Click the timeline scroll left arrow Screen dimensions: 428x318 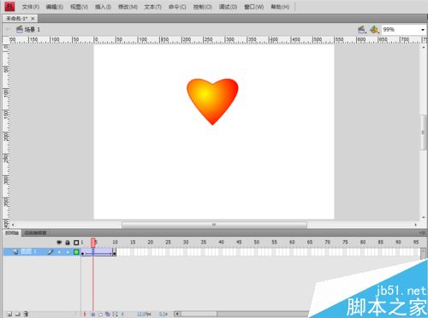pos(177,314)
